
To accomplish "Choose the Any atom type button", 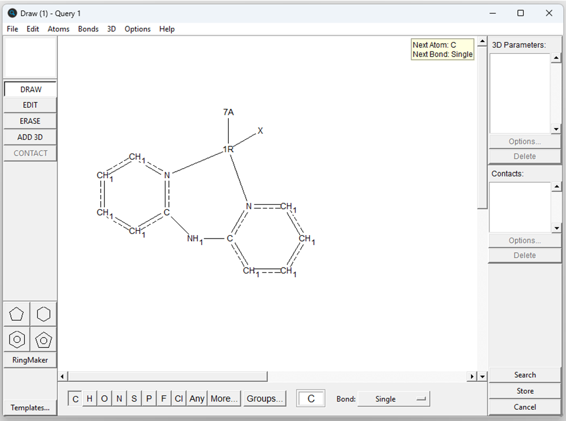I will click(x=197, y=399).
